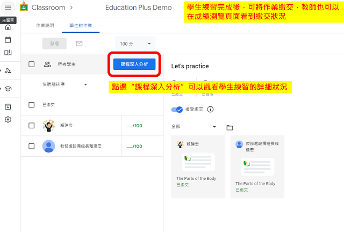The width and height of the screenshot is (344, 232).
Task: Open the Calendar sidebar icon
Action: click(8, 40)
